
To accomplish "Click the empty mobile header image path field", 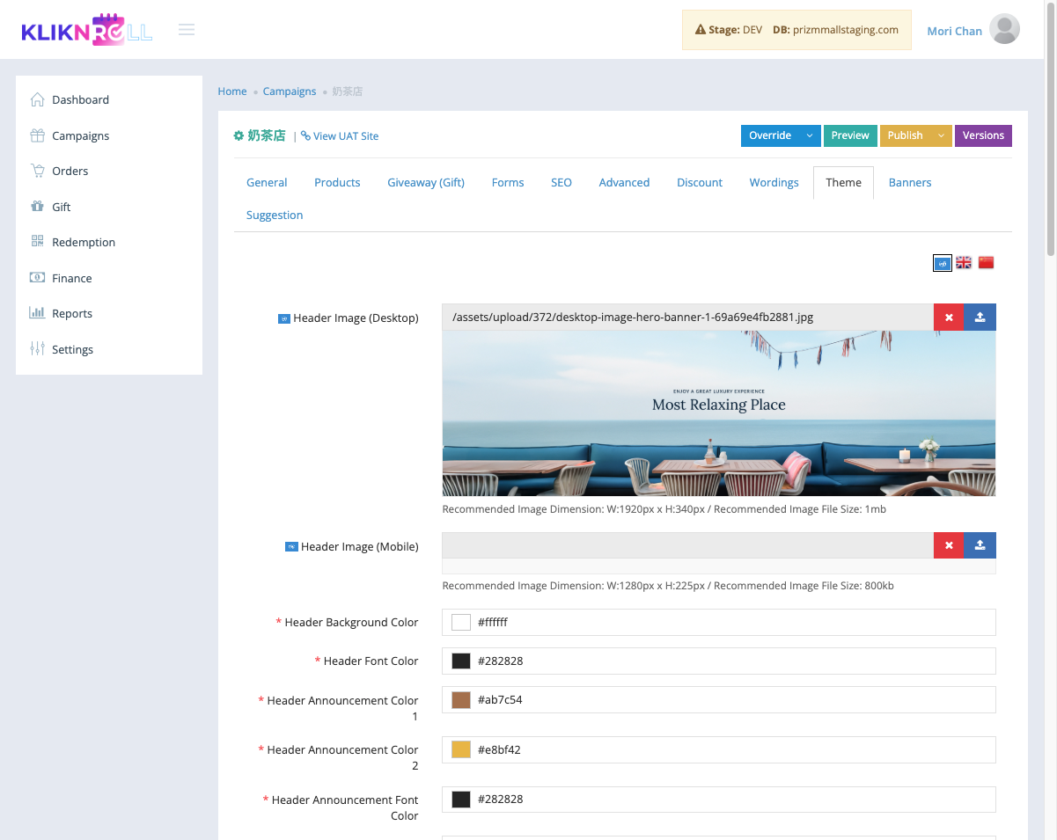I will [687, 545].
